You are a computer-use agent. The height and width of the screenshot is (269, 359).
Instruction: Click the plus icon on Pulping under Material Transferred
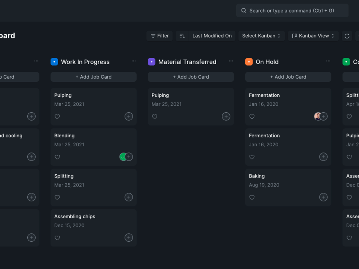click(226, 116)
